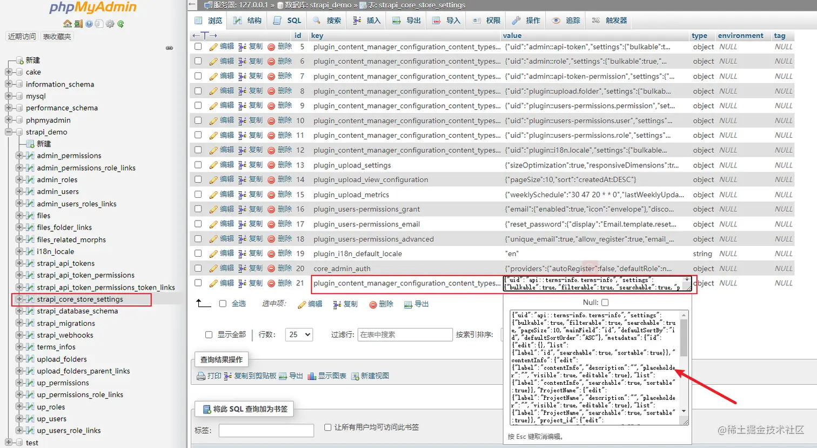Tick checkbox for row id 5
Screen dimensions: 817x448
[x=198, y=46]
